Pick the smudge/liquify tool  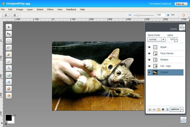[x=9, y=89]
